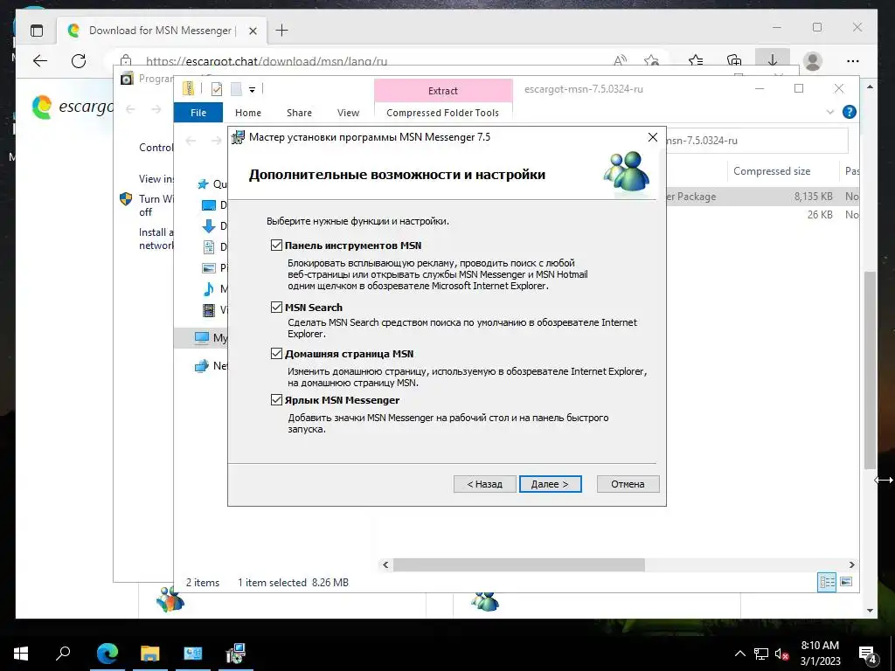Refresh the browser page

point(78,60)
